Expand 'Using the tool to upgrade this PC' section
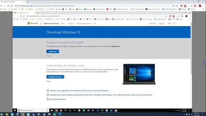 [x=78, y=91]
